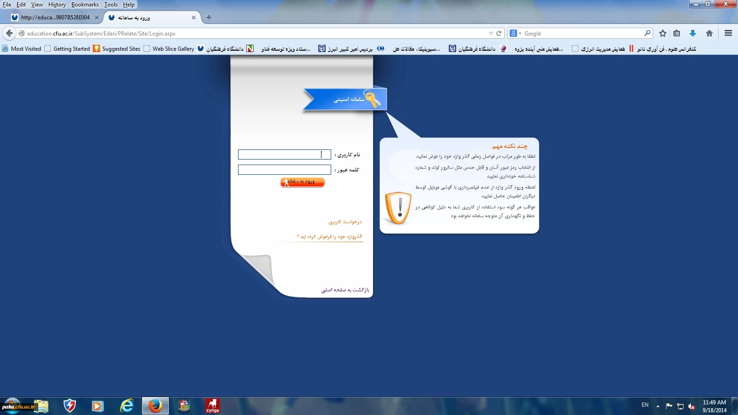Expand the URL history dropdown arrow

[491, 33]
